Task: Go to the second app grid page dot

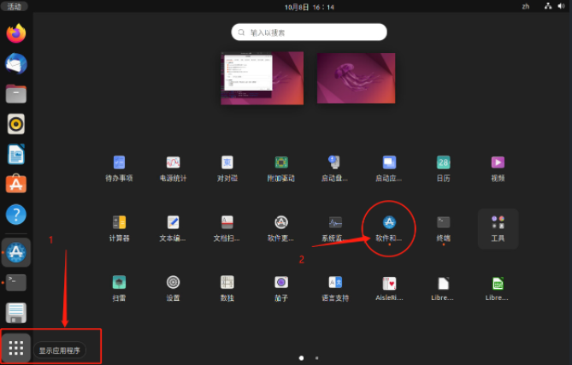Action: click(316, 358)
